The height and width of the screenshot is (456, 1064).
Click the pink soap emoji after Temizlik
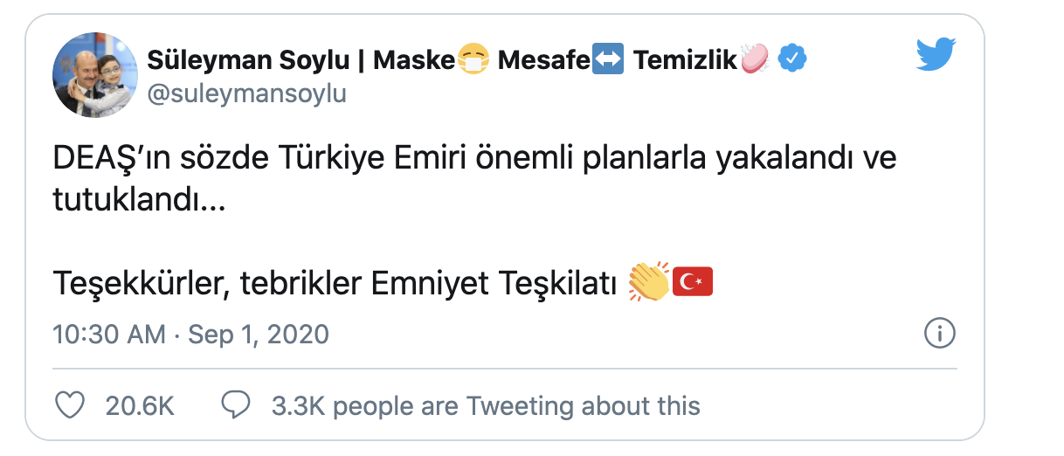[x=756, y=60]
